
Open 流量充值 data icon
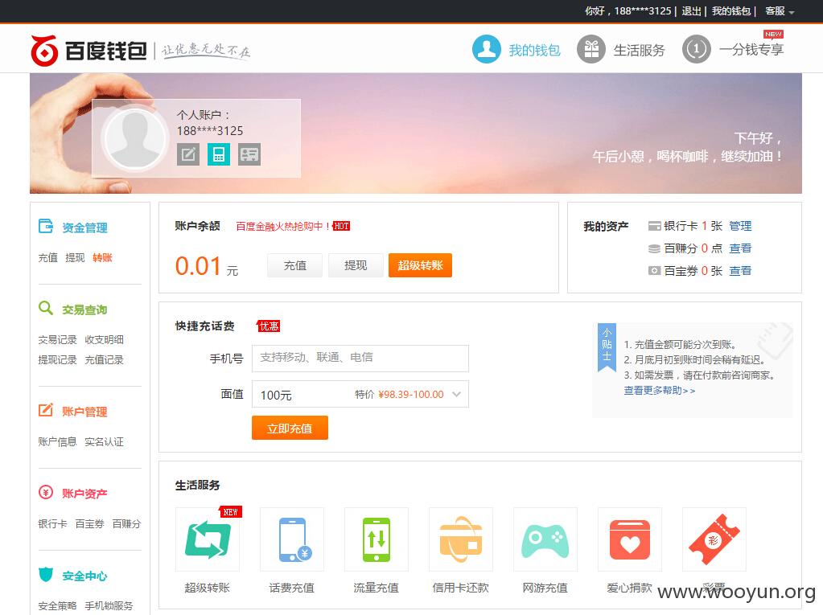pyautogui.click(x=377, y=539)
